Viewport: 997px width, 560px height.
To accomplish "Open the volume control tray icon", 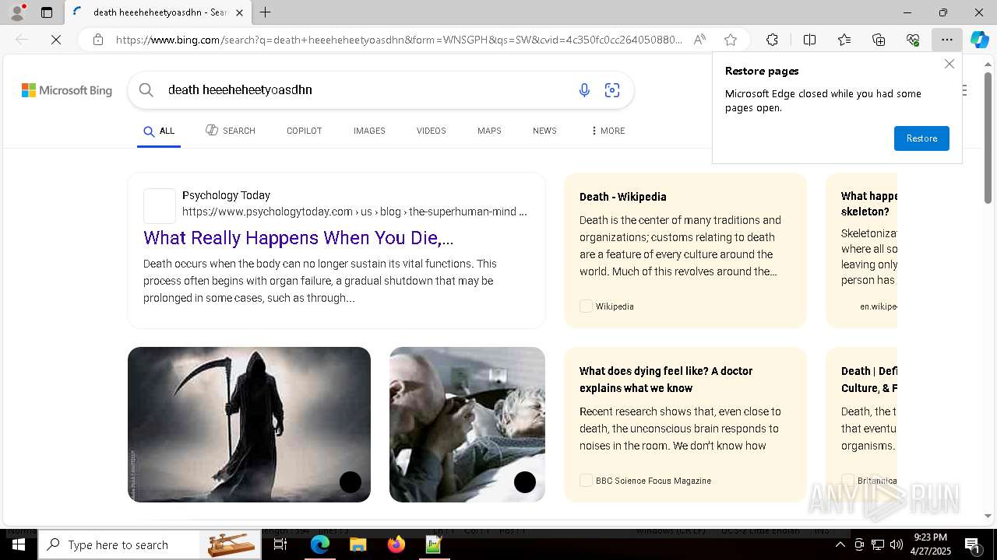I will pos(897,545).
